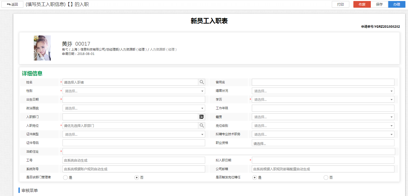The image size is (408, 196).
Task: Click the 返回 back button
Action: tap(12, 4)
